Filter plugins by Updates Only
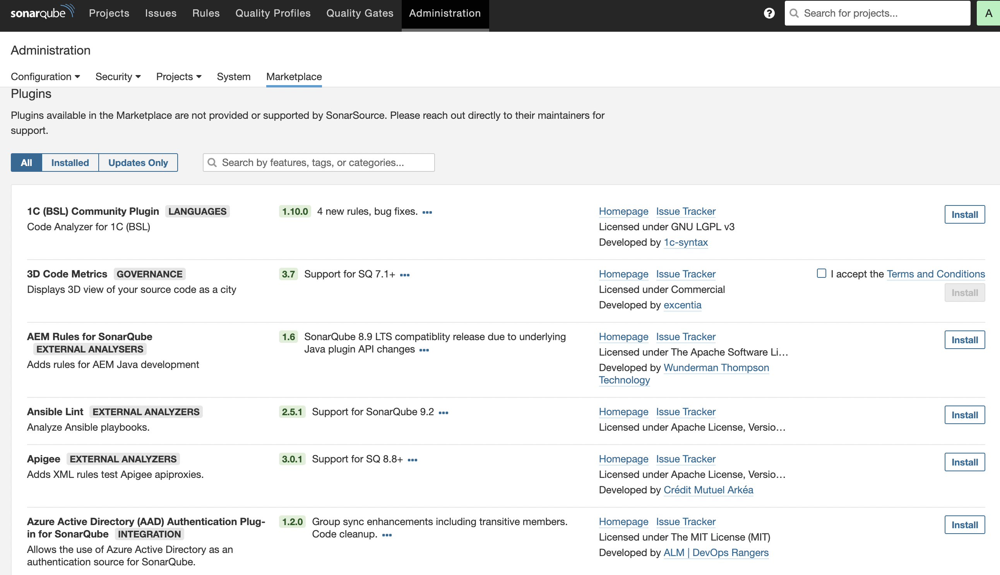Screen dimensions: 1000x575 [x=138, y=162]
